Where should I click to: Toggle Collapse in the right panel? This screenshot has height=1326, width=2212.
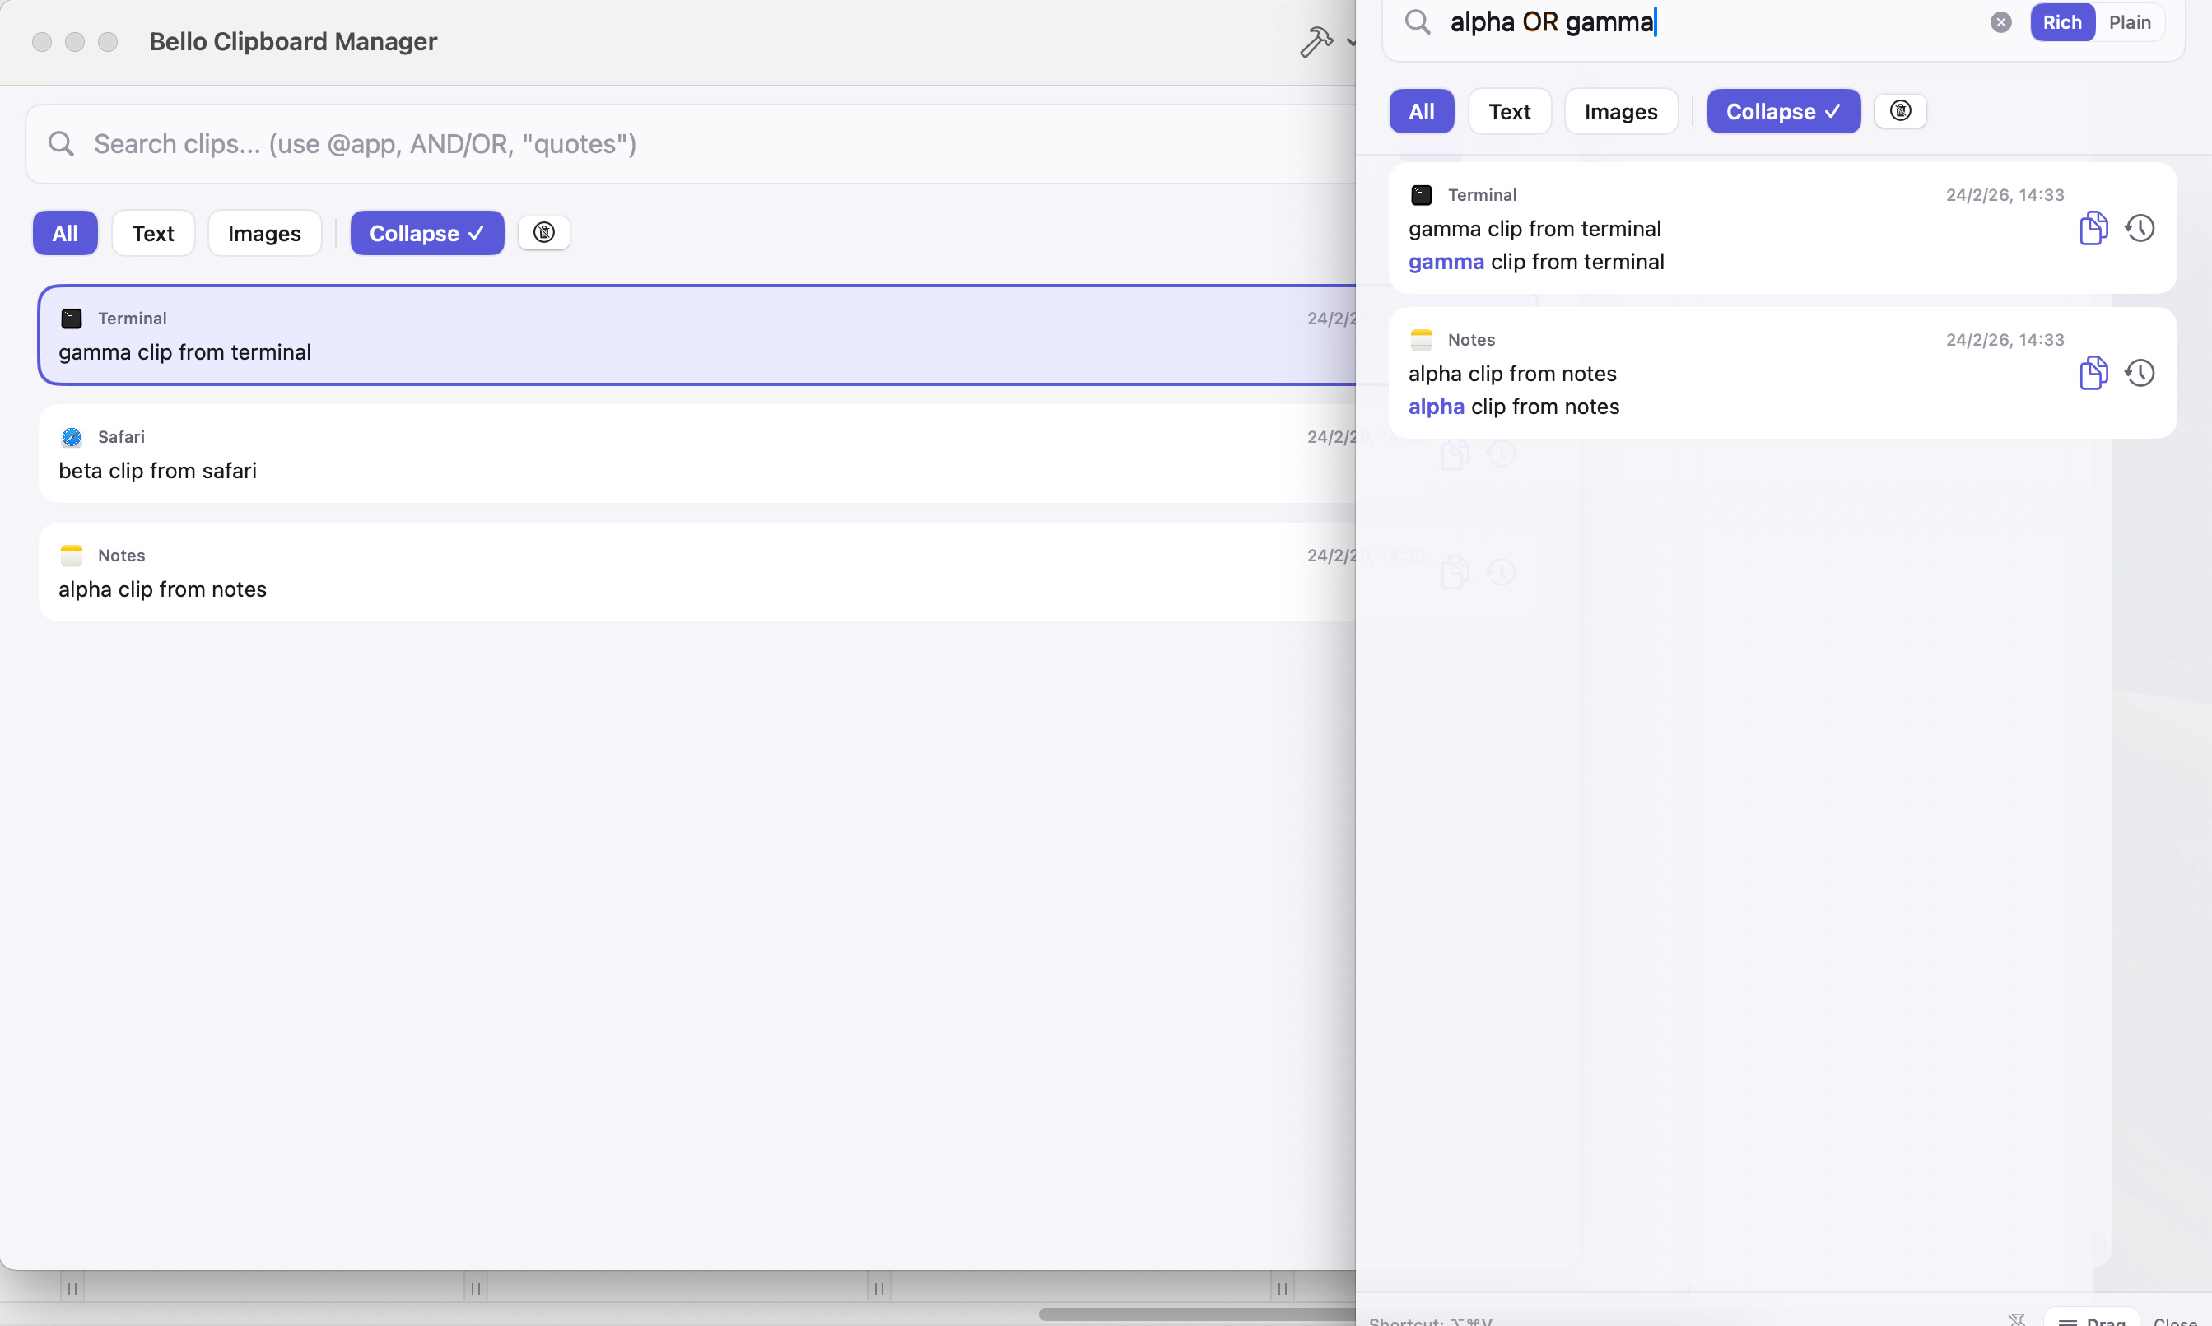1781,111
